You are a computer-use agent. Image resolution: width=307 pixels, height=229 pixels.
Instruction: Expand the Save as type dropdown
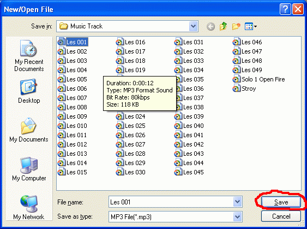[238, 217]
